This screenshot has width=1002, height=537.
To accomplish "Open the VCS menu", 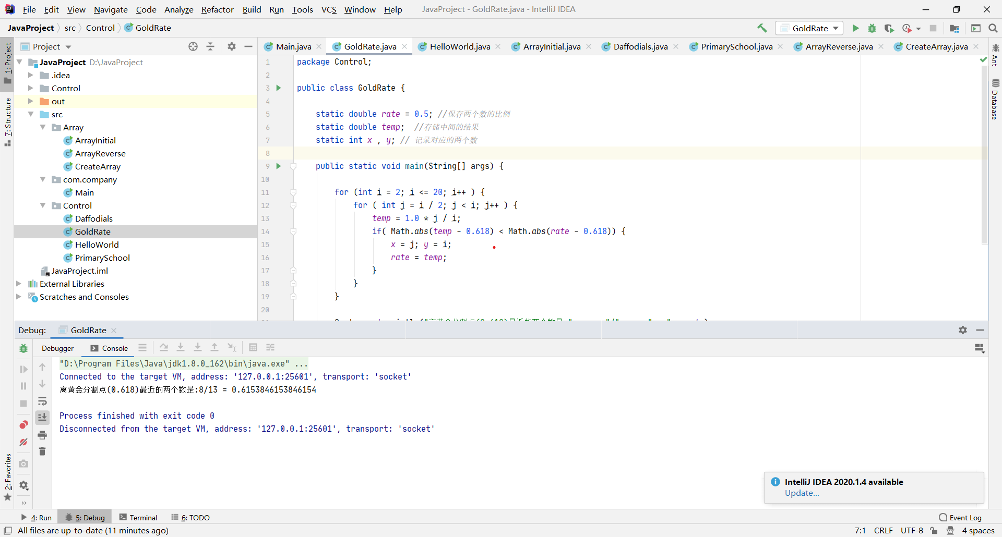I will coord(329,9).
